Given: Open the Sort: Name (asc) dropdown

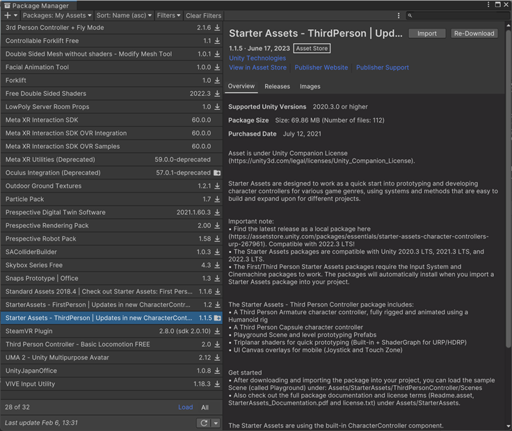Looking at the screenshot, I should 122,15.
